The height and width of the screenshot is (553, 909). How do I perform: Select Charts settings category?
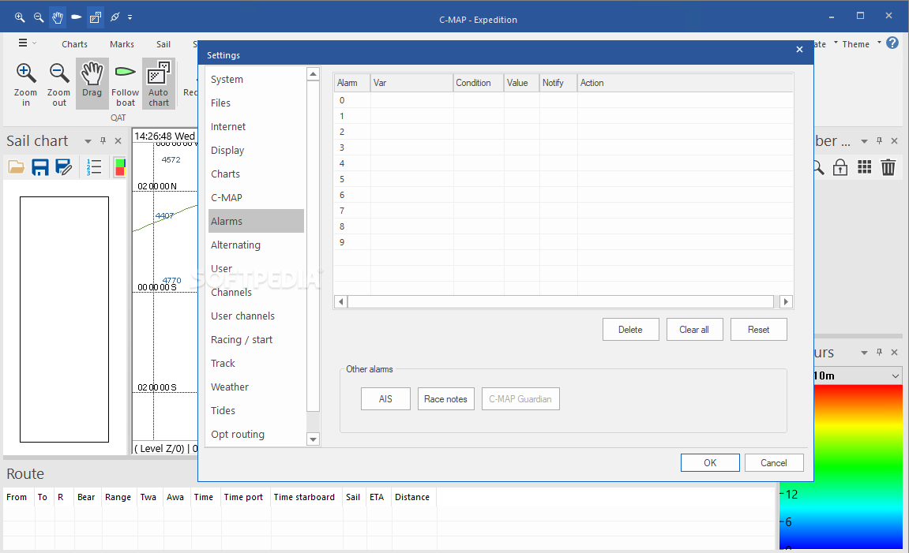(256, 174)
